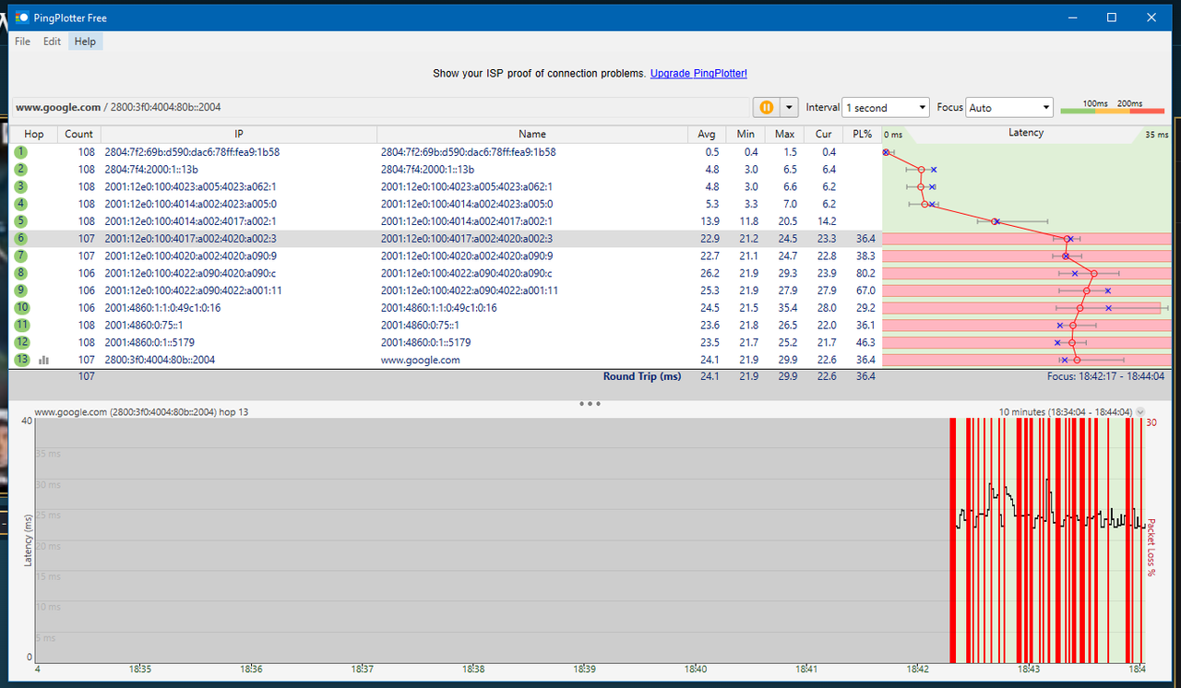Viewport: 1181px width, 688px height.
Task: Click the 100ms 200ms latency color legend
Action: tap(1114, 107)
